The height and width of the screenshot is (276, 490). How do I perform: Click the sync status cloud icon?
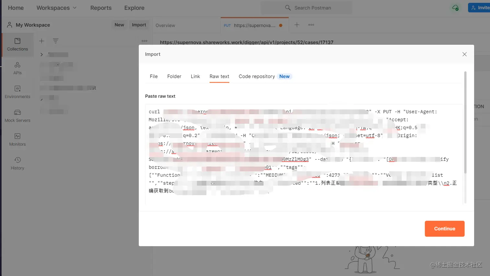(x=455, y=8)
